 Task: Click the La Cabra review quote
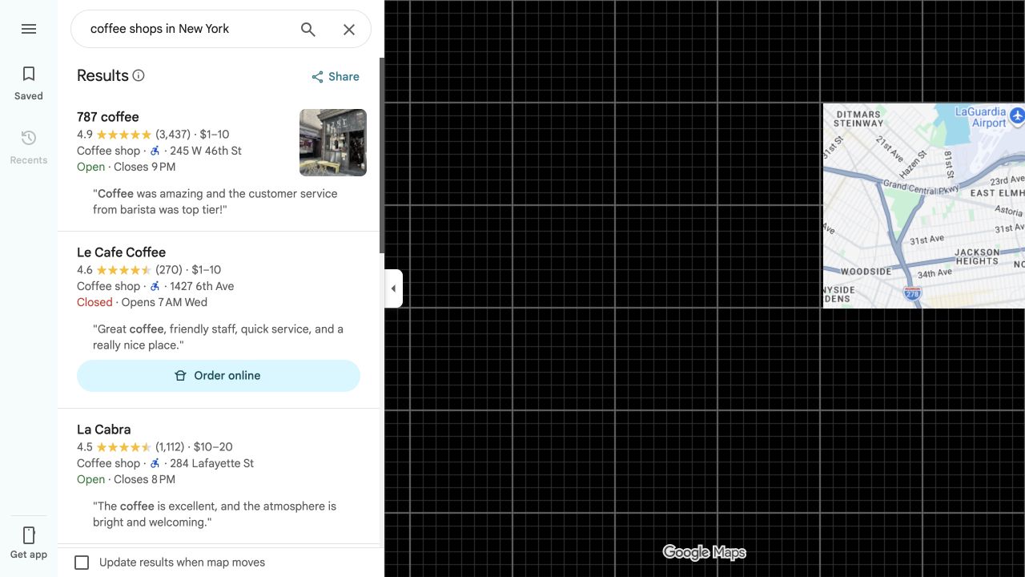215,514
